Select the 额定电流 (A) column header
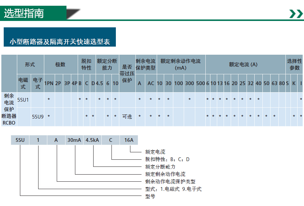Viewport: 304px width, 206px height. (x=245, y=65)
